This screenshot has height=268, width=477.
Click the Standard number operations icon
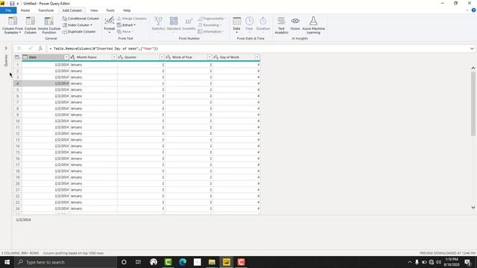[x=174, y=21]
